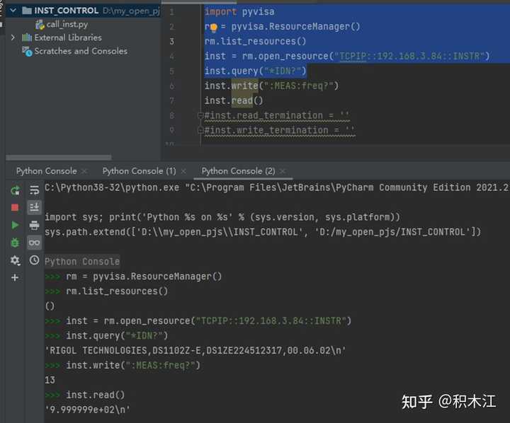Close the first Python Console tab

[x=84, y=171]
